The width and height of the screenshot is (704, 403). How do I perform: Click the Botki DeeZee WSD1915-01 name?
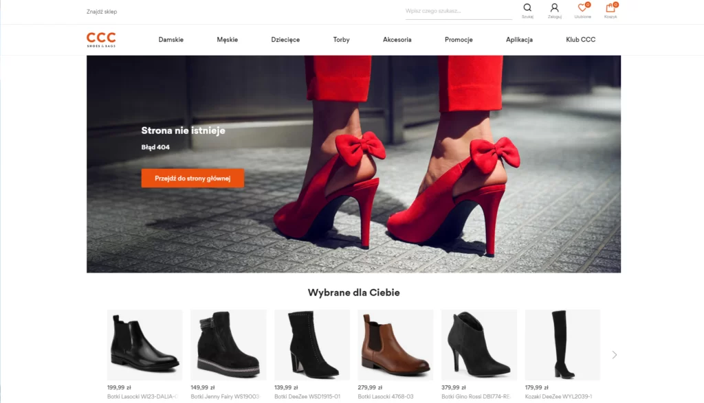[x=307, y=396]
